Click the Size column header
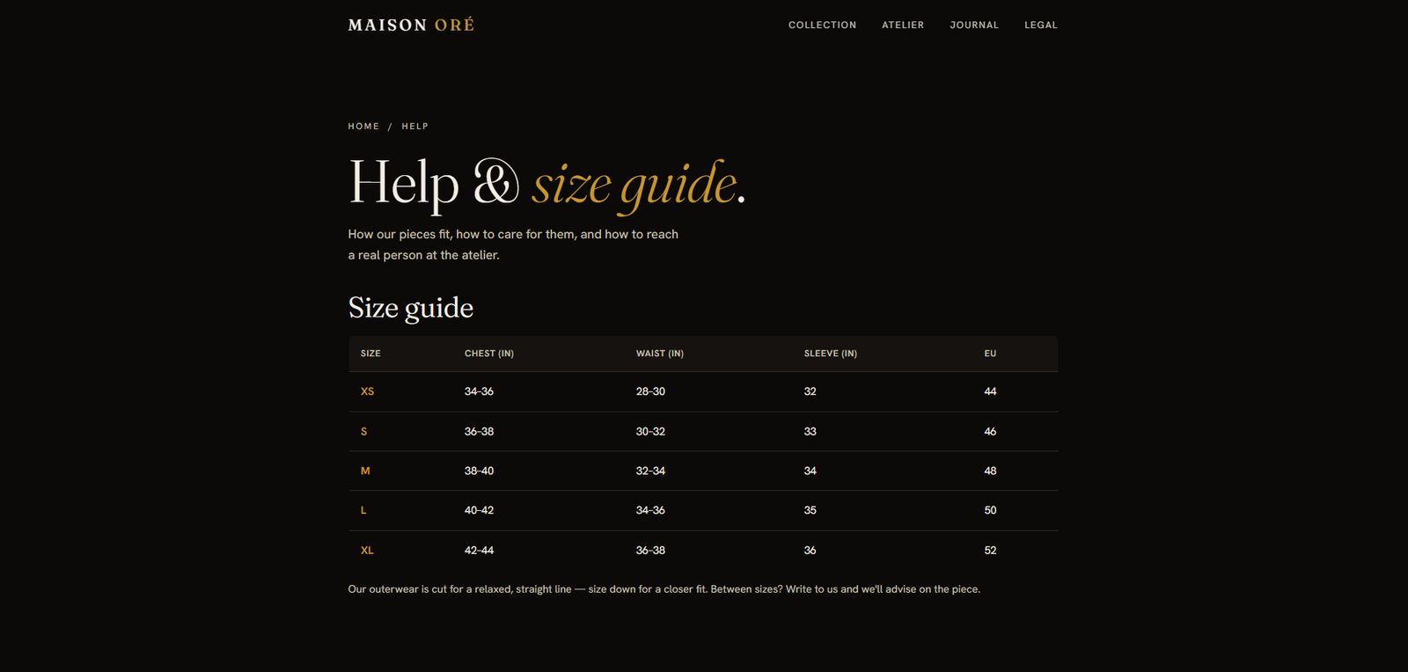 pos(370,354)
